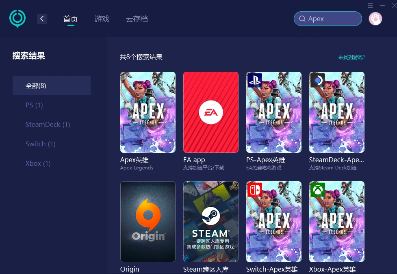Switch to the 云存档 tab
This screenshot has width=397, height=274.
coord(137,19)
